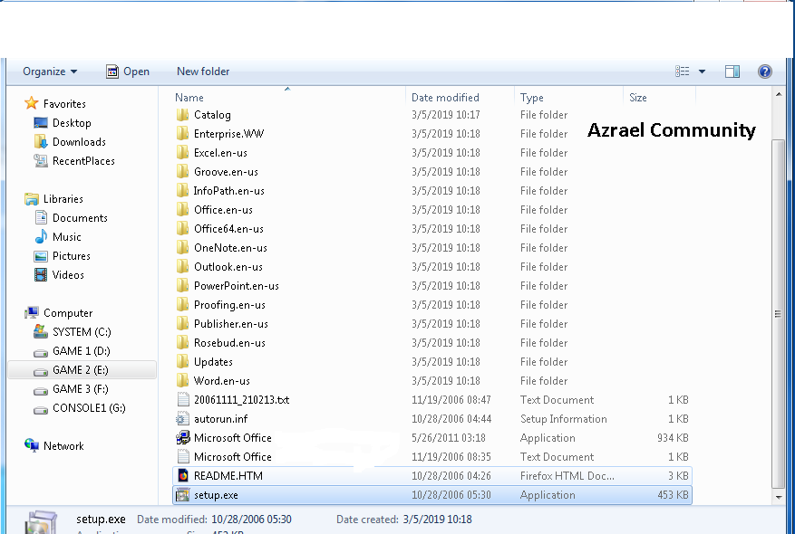Select the Excel.en-us folder icon
Image resolution: width=795 pixels, height=534 pixels.
[x=182, y=153]
